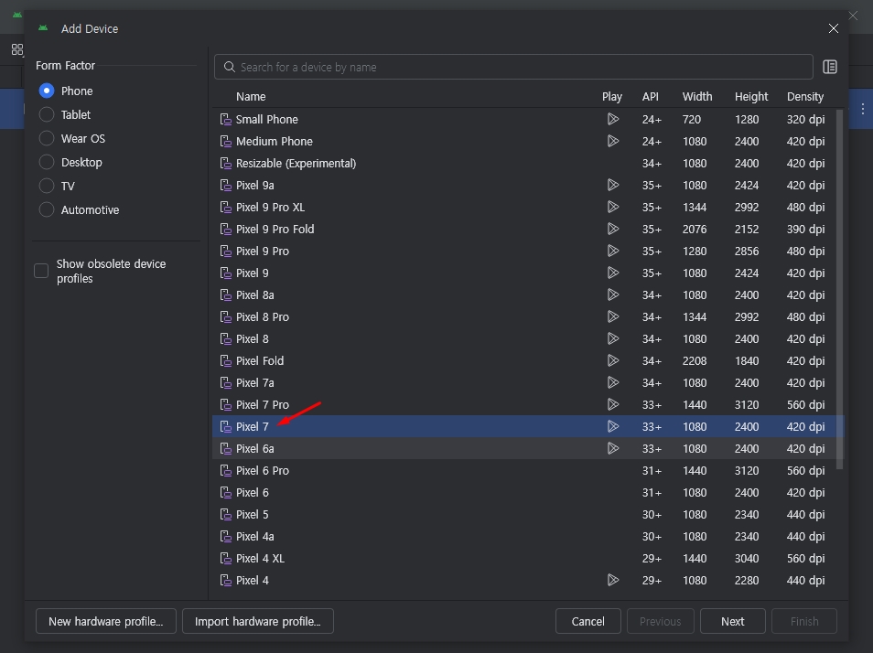Close the Add Device dialog

pos(834,28)
